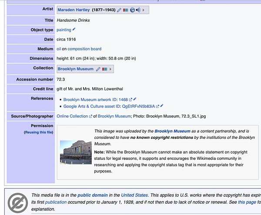
Task: Expand the Marsden Hartley creator box arrow
Action: click(x=144, y=10)
